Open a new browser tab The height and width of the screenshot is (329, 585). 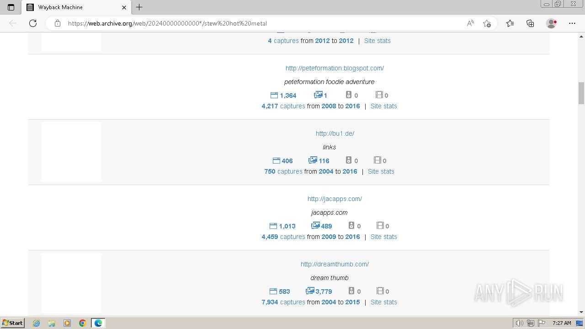click(139, 7)
